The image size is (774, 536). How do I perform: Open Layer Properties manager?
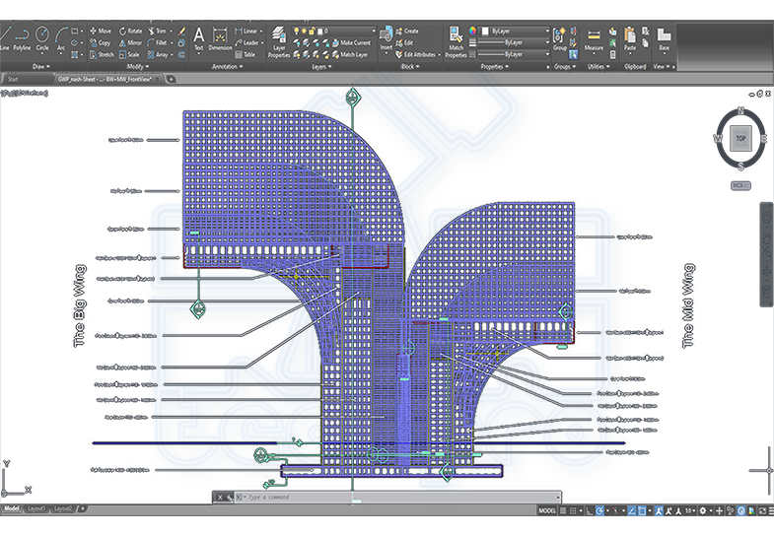pyautogui.click(x=279, y=43)
